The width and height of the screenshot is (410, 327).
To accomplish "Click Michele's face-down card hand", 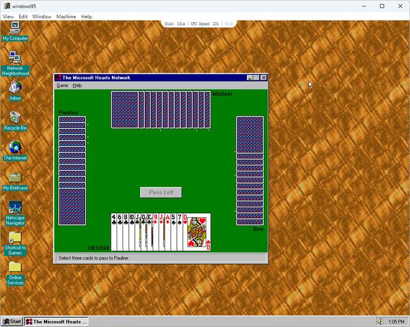I will tap(161, 110).
